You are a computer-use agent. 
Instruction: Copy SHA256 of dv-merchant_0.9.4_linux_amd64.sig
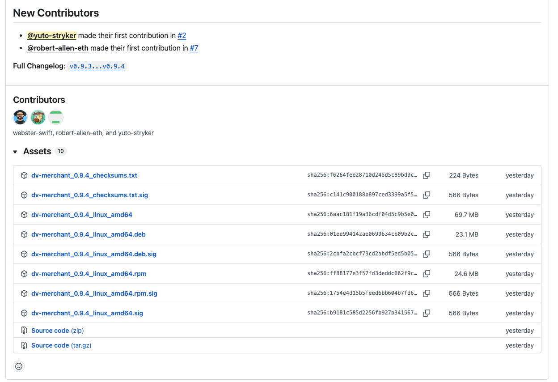(x=427, y=313)
